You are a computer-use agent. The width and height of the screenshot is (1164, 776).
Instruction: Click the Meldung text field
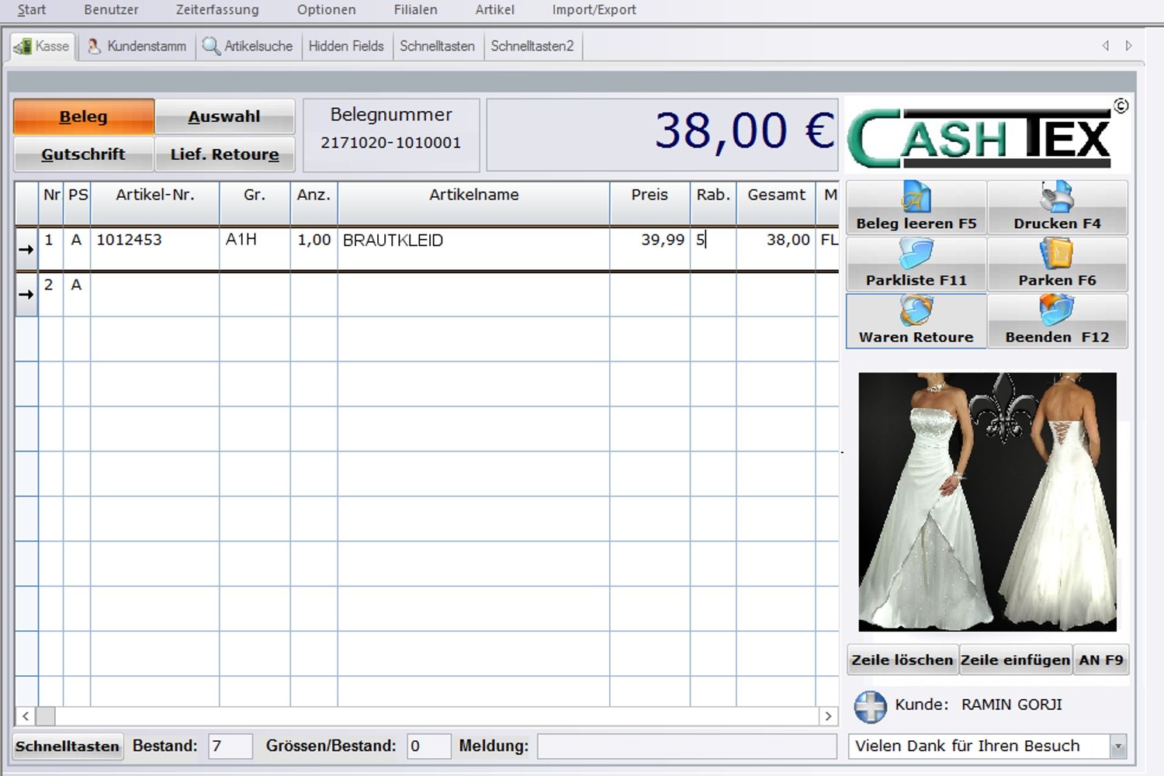click(x=687, y=747)
